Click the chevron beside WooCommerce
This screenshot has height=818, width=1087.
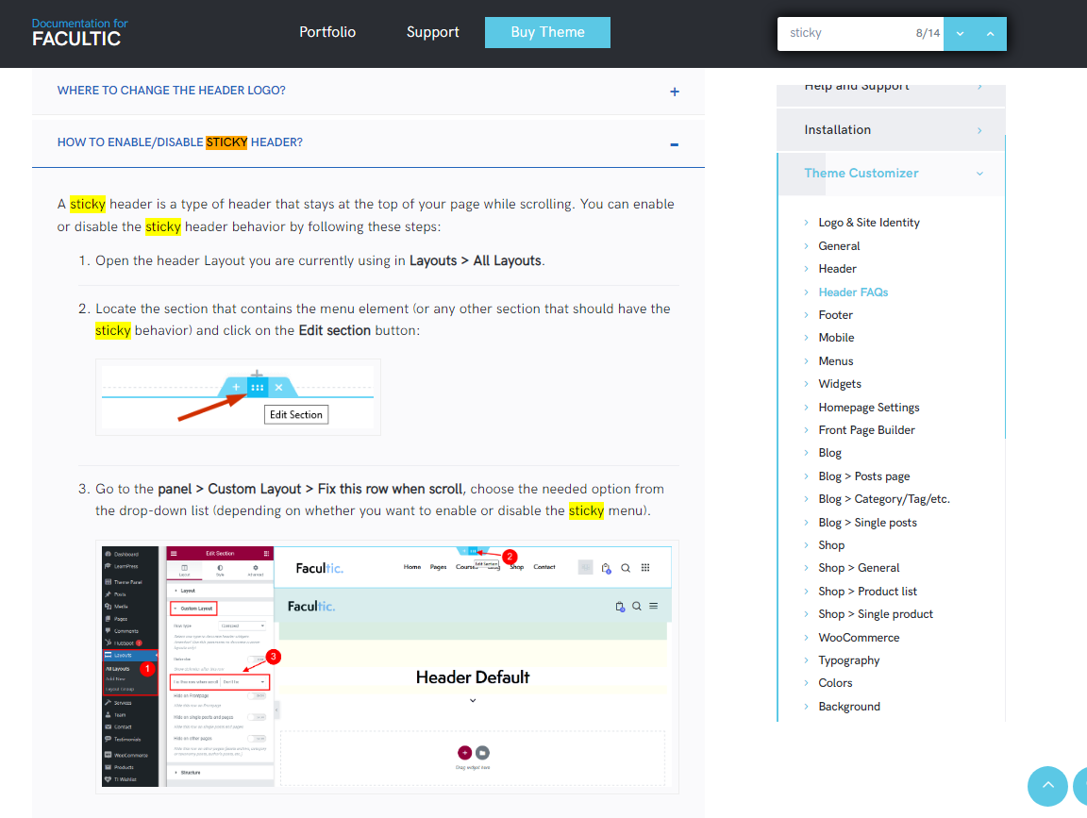tap(806, 638)
